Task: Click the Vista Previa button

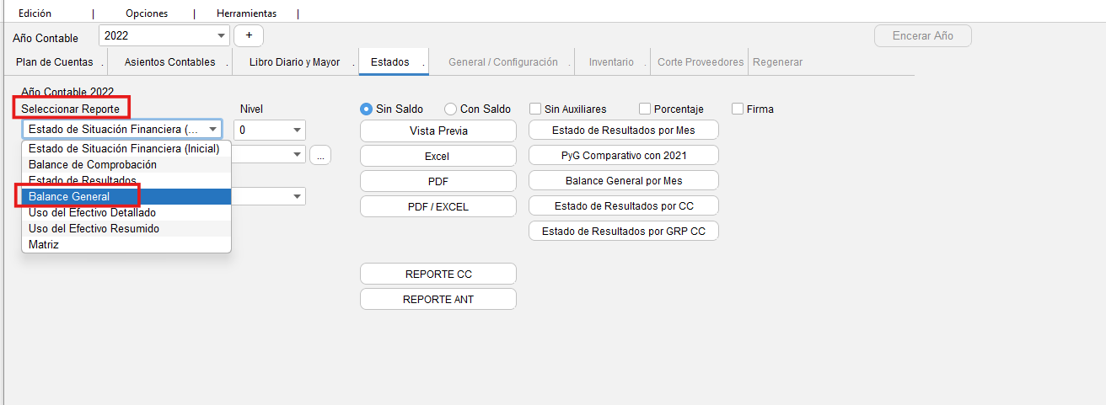Action: pyautogui.click(x=438, y=131)
